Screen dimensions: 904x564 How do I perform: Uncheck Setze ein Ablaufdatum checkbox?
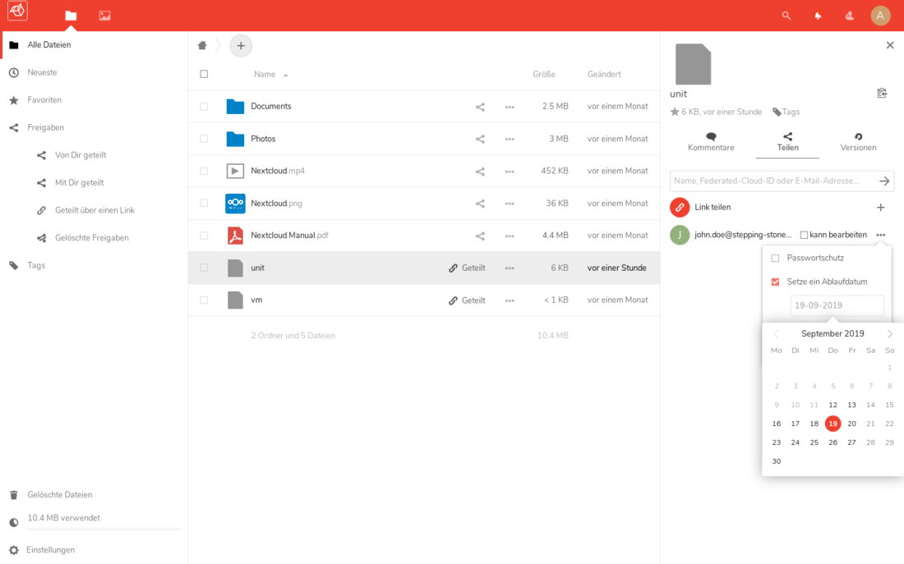pos(775,282)
